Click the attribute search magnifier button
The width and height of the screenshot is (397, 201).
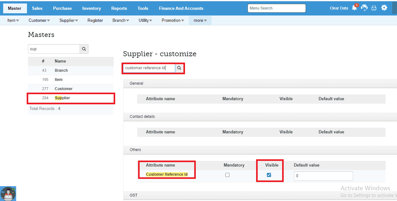tap(179, 68)
